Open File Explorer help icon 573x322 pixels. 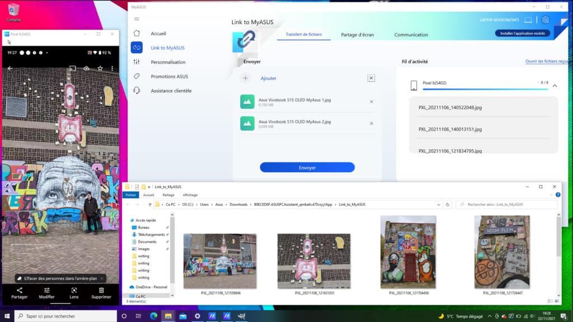(558, 195)
